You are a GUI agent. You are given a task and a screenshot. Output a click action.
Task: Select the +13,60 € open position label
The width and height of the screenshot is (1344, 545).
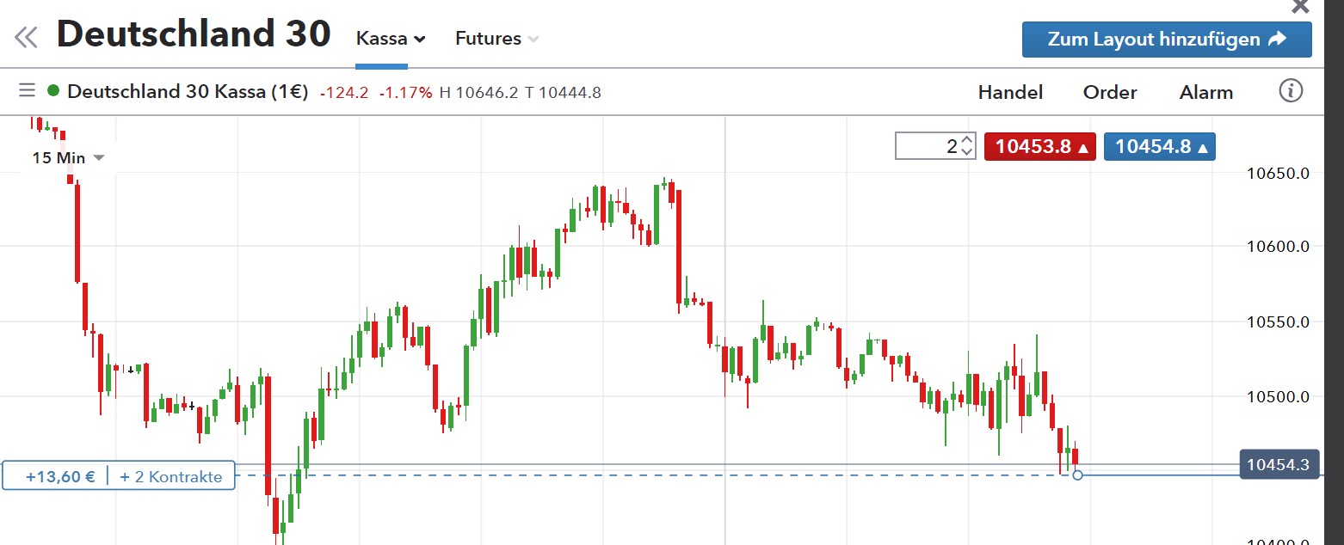[60, 476]
